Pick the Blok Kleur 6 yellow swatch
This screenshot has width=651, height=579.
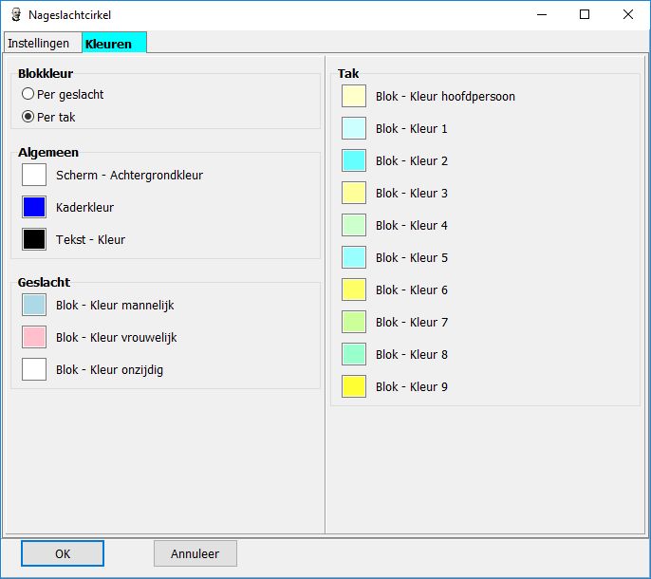click(x=354, y=289)
